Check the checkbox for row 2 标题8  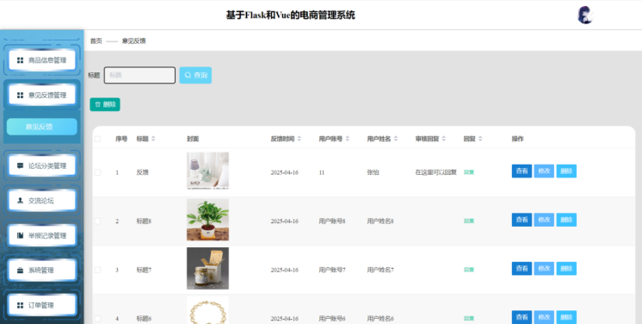point(97,221)
